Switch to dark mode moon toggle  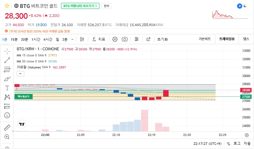tap(245, 6)
